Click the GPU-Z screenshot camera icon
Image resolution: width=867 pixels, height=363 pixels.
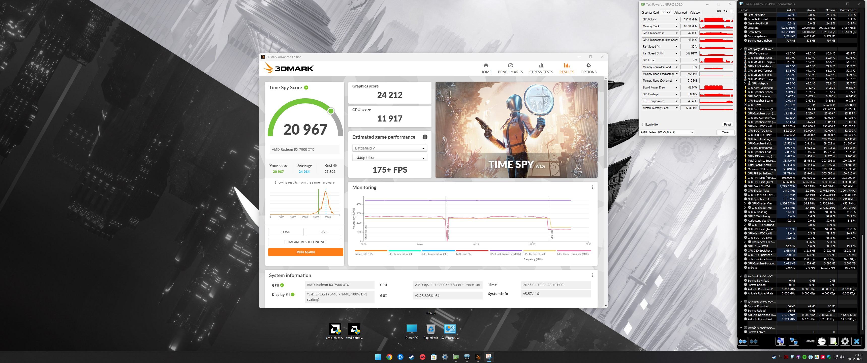click(719, 11)
